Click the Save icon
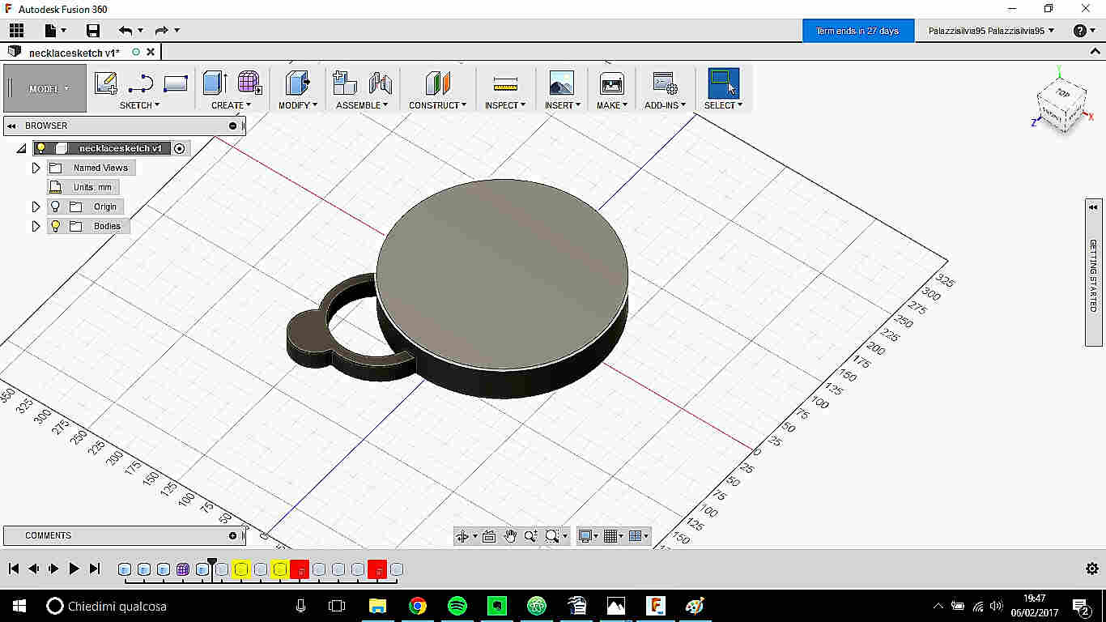The width and height of the screenshot is (1106, 622). (x=93, y=31)
